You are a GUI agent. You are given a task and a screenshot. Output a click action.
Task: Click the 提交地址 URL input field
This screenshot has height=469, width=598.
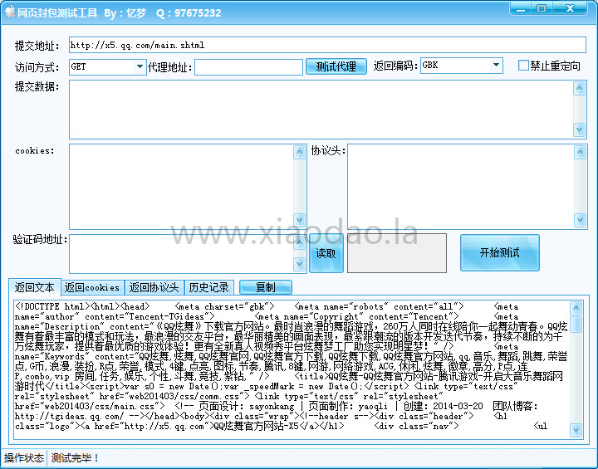click(x=327, y=45)
